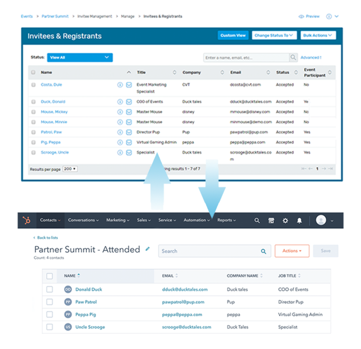Open info icon for Pig, Peppa
The image size is (361, 349).
click(120, 142)
